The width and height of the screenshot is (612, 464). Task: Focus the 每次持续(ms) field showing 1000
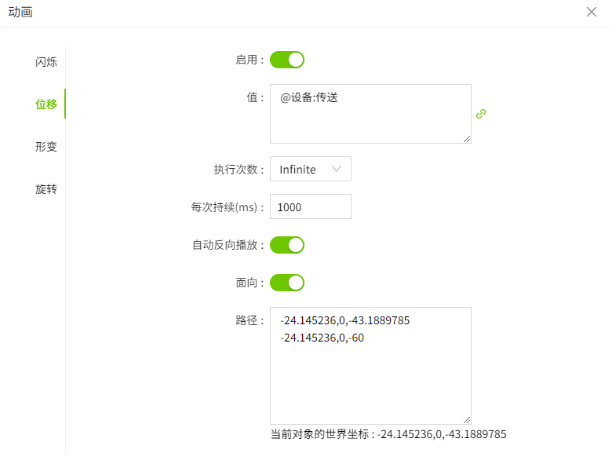coord(311,206)
